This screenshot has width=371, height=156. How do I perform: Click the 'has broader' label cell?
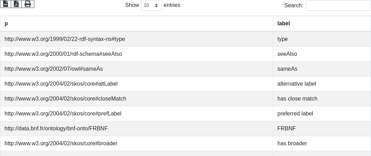point(292,144)
